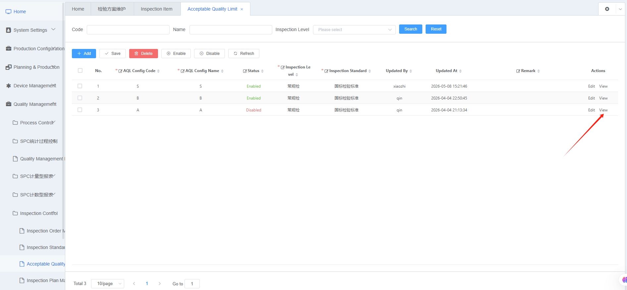The image size is (627, 290).
Task: Sort by AQL Config Name column arrows
Action: pyautogui.click(x=222, y=71)
